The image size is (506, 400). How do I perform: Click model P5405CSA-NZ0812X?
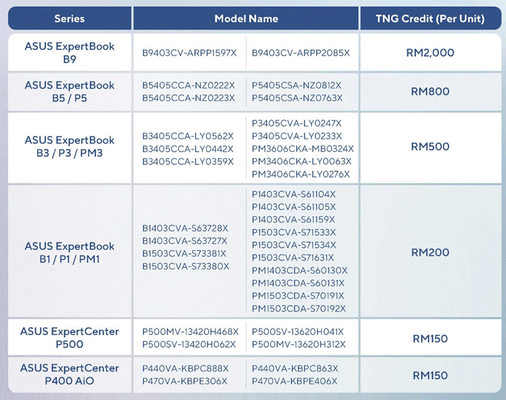[297, 85]
